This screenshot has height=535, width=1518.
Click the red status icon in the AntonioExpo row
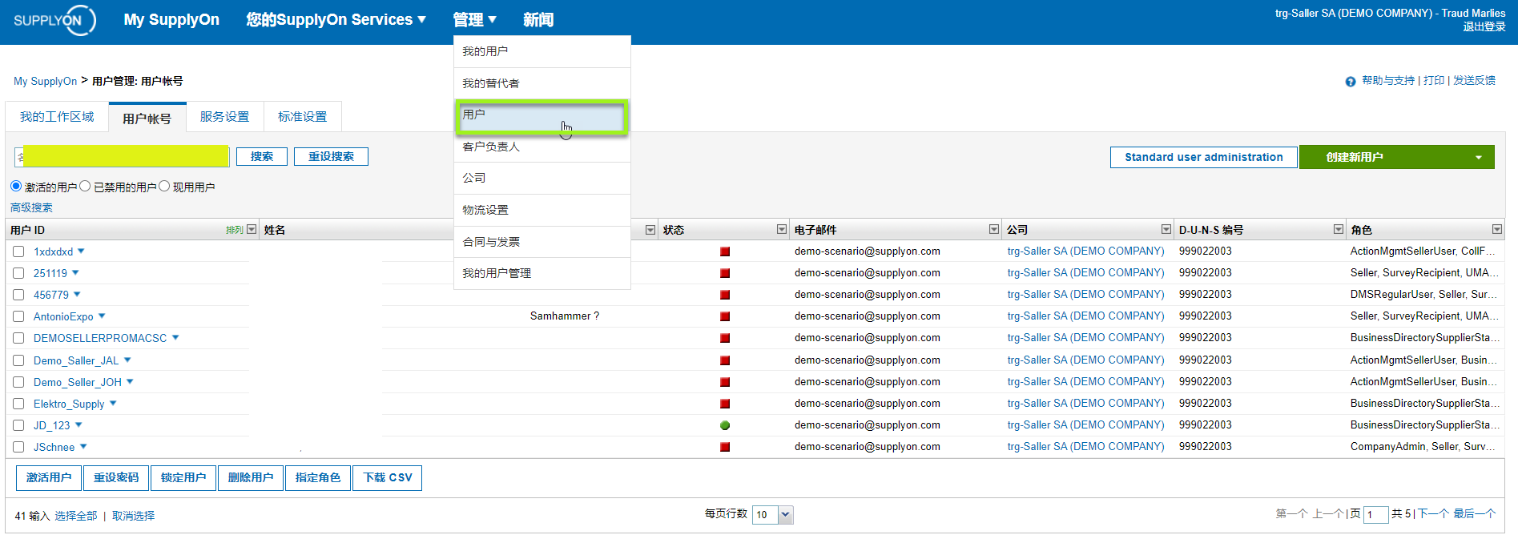pyautogui.click(x=725, y=316)
